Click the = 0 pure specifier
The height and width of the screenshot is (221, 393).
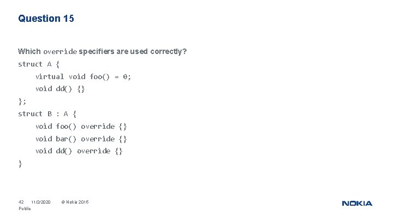(x=123, y=77)
